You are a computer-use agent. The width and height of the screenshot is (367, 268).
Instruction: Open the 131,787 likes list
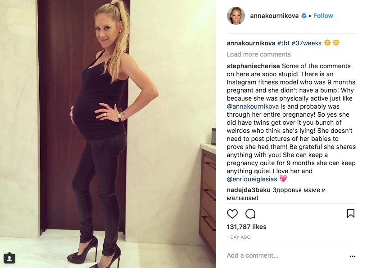click(246, 227)
